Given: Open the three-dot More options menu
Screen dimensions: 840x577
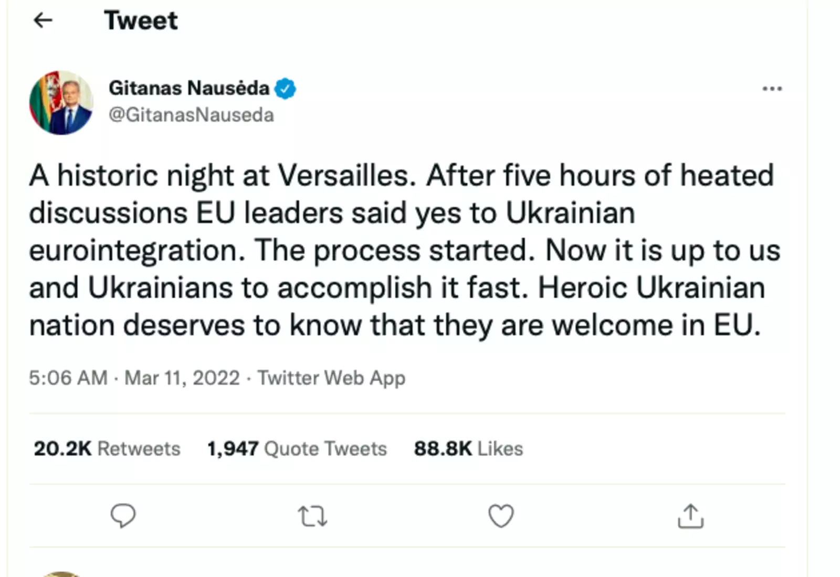Looking at the screenshot, I should point(772,89).
